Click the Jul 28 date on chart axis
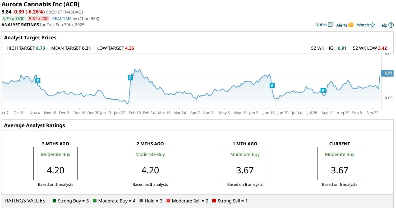Screen dimensions: 396x208 tap(312, 113)
